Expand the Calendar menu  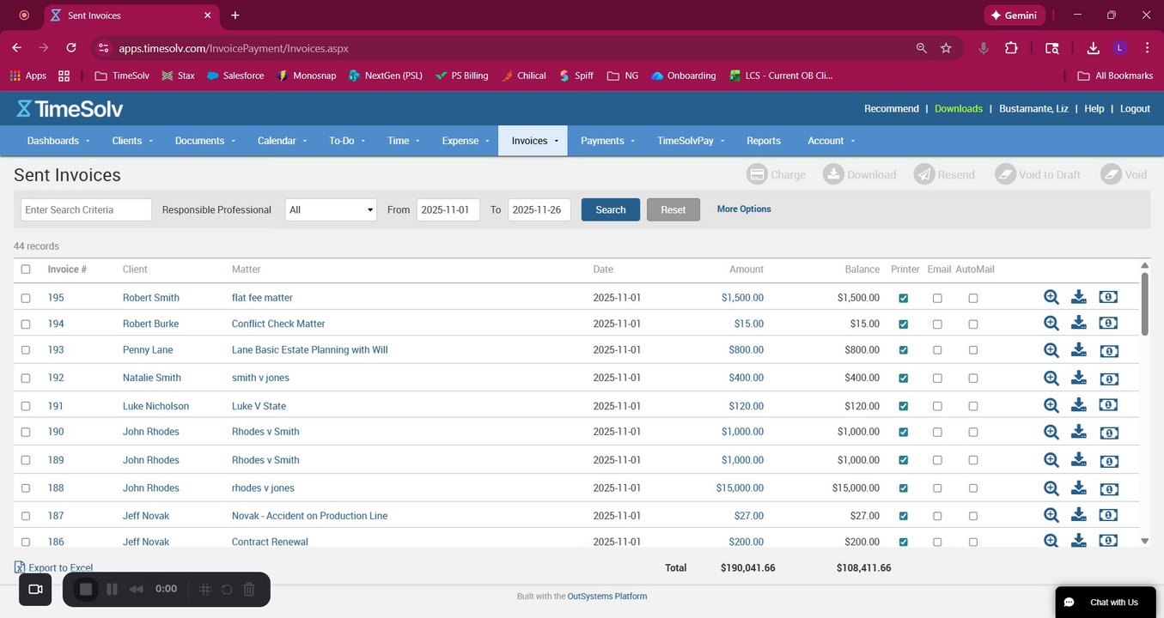coord(283,141)
